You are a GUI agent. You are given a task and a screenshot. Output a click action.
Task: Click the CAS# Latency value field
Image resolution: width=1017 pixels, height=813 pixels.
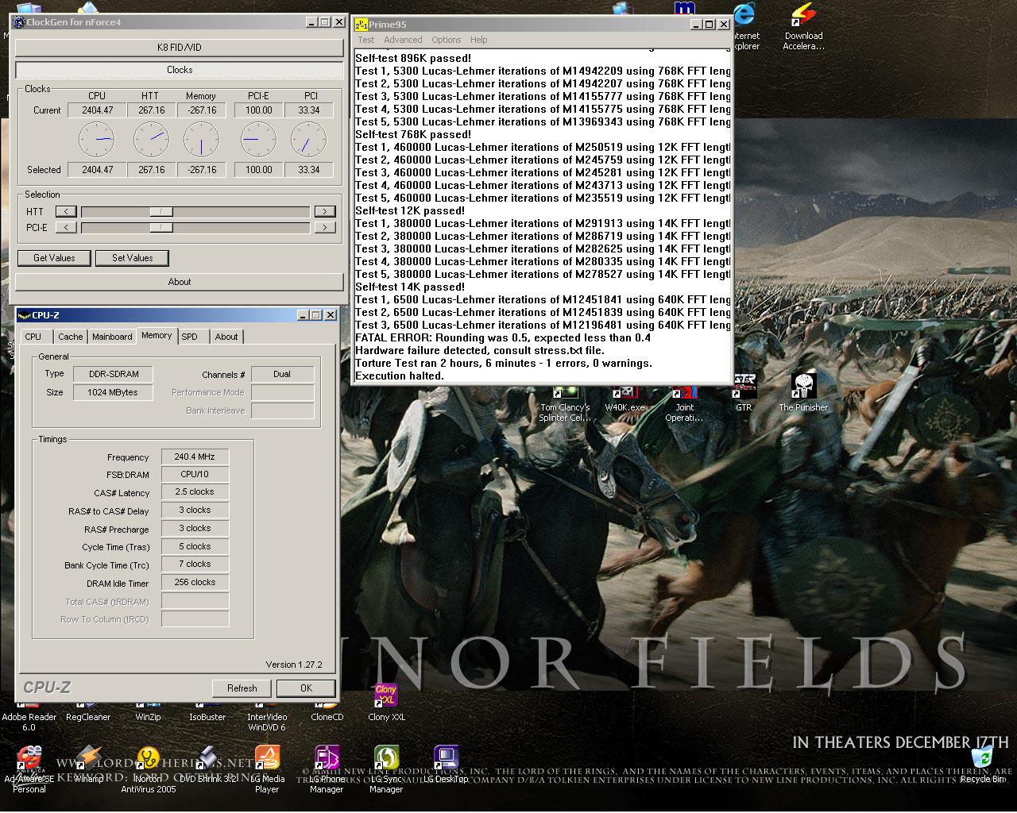[x=195, y=492]
